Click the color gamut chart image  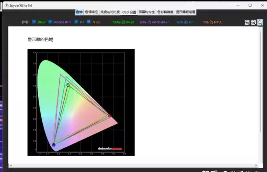[81, 102]
